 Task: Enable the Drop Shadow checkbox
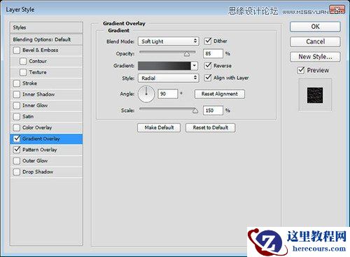coord(17,172)
